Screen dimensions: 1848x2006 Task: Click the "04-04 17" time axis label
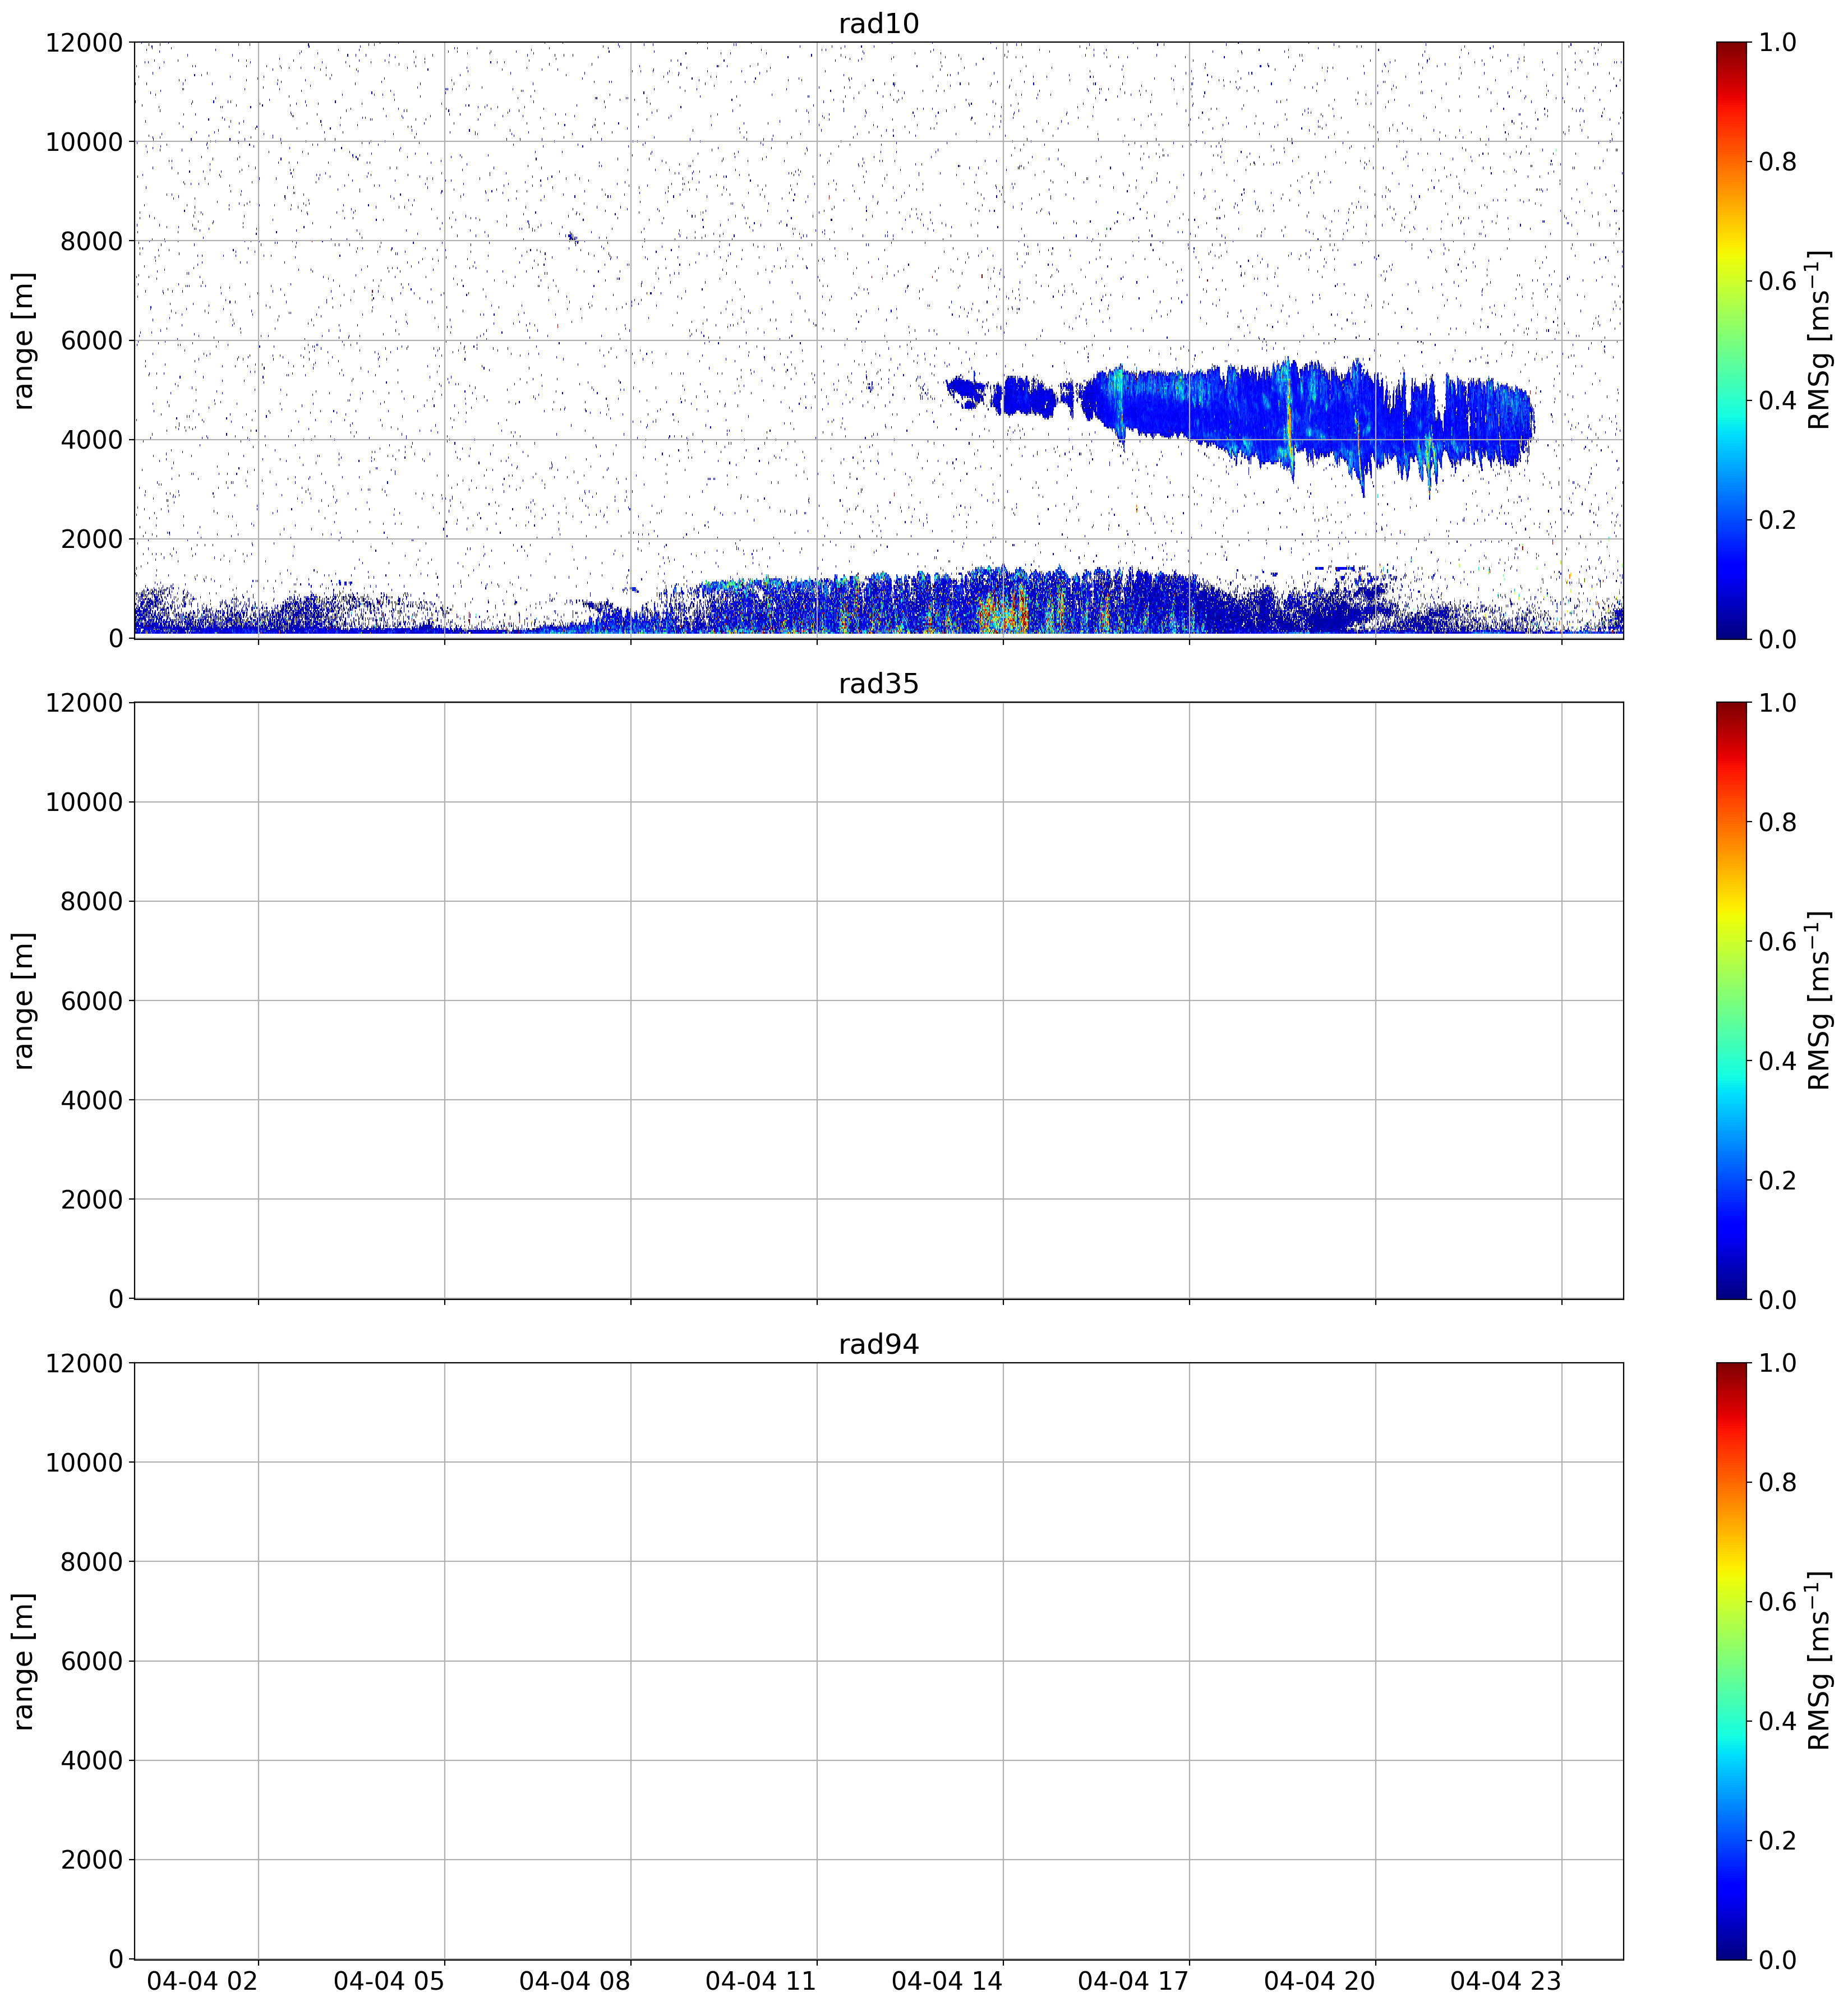click(1134, 1981)
